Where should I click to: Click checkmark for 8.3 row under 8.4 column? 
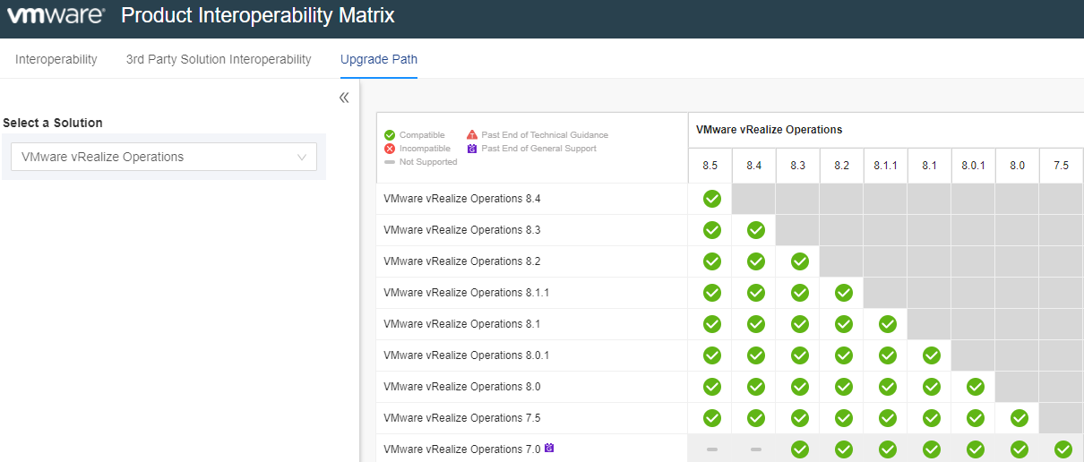755,230
